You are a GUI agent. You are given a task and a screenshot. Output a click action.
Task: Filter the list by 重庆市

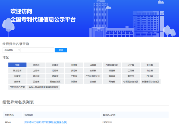[131, 76]
